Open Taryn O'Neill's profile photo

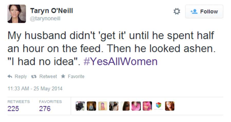coord(17,14)
